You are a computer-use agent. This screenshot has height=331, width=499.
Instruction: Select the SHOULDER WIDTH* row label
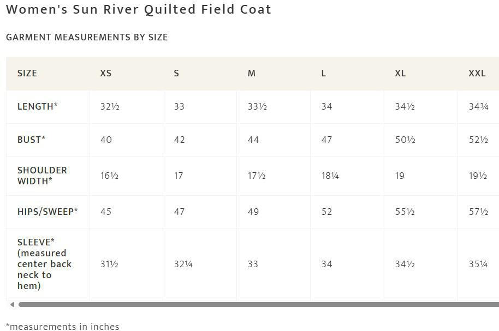(x=42, y=176)
